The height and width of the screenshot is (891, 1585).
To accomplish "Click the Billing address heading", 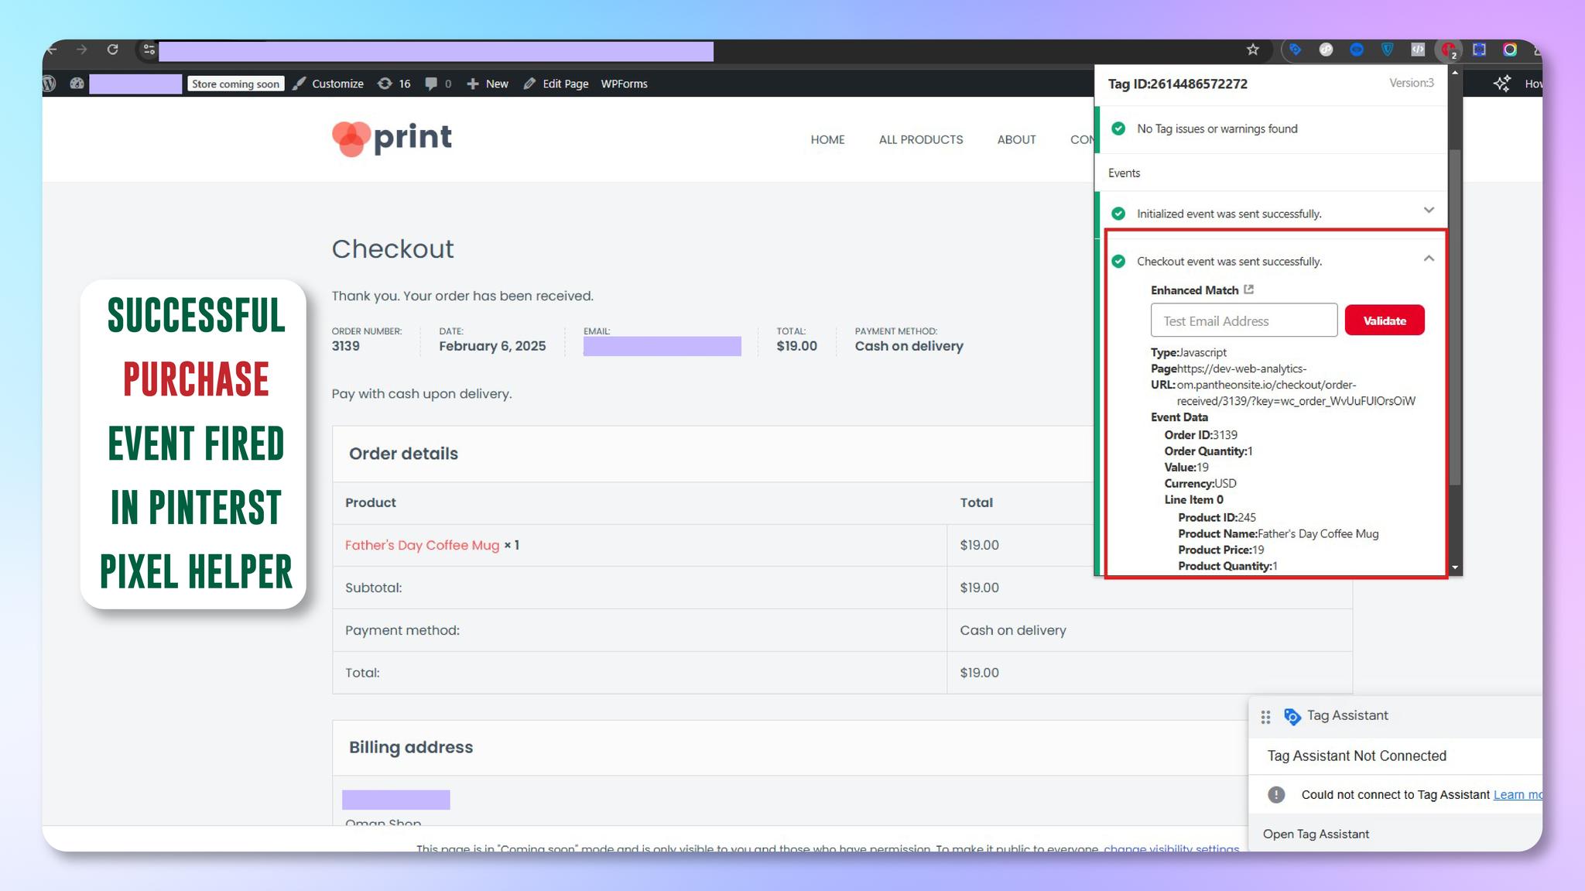I will [410, 747].
